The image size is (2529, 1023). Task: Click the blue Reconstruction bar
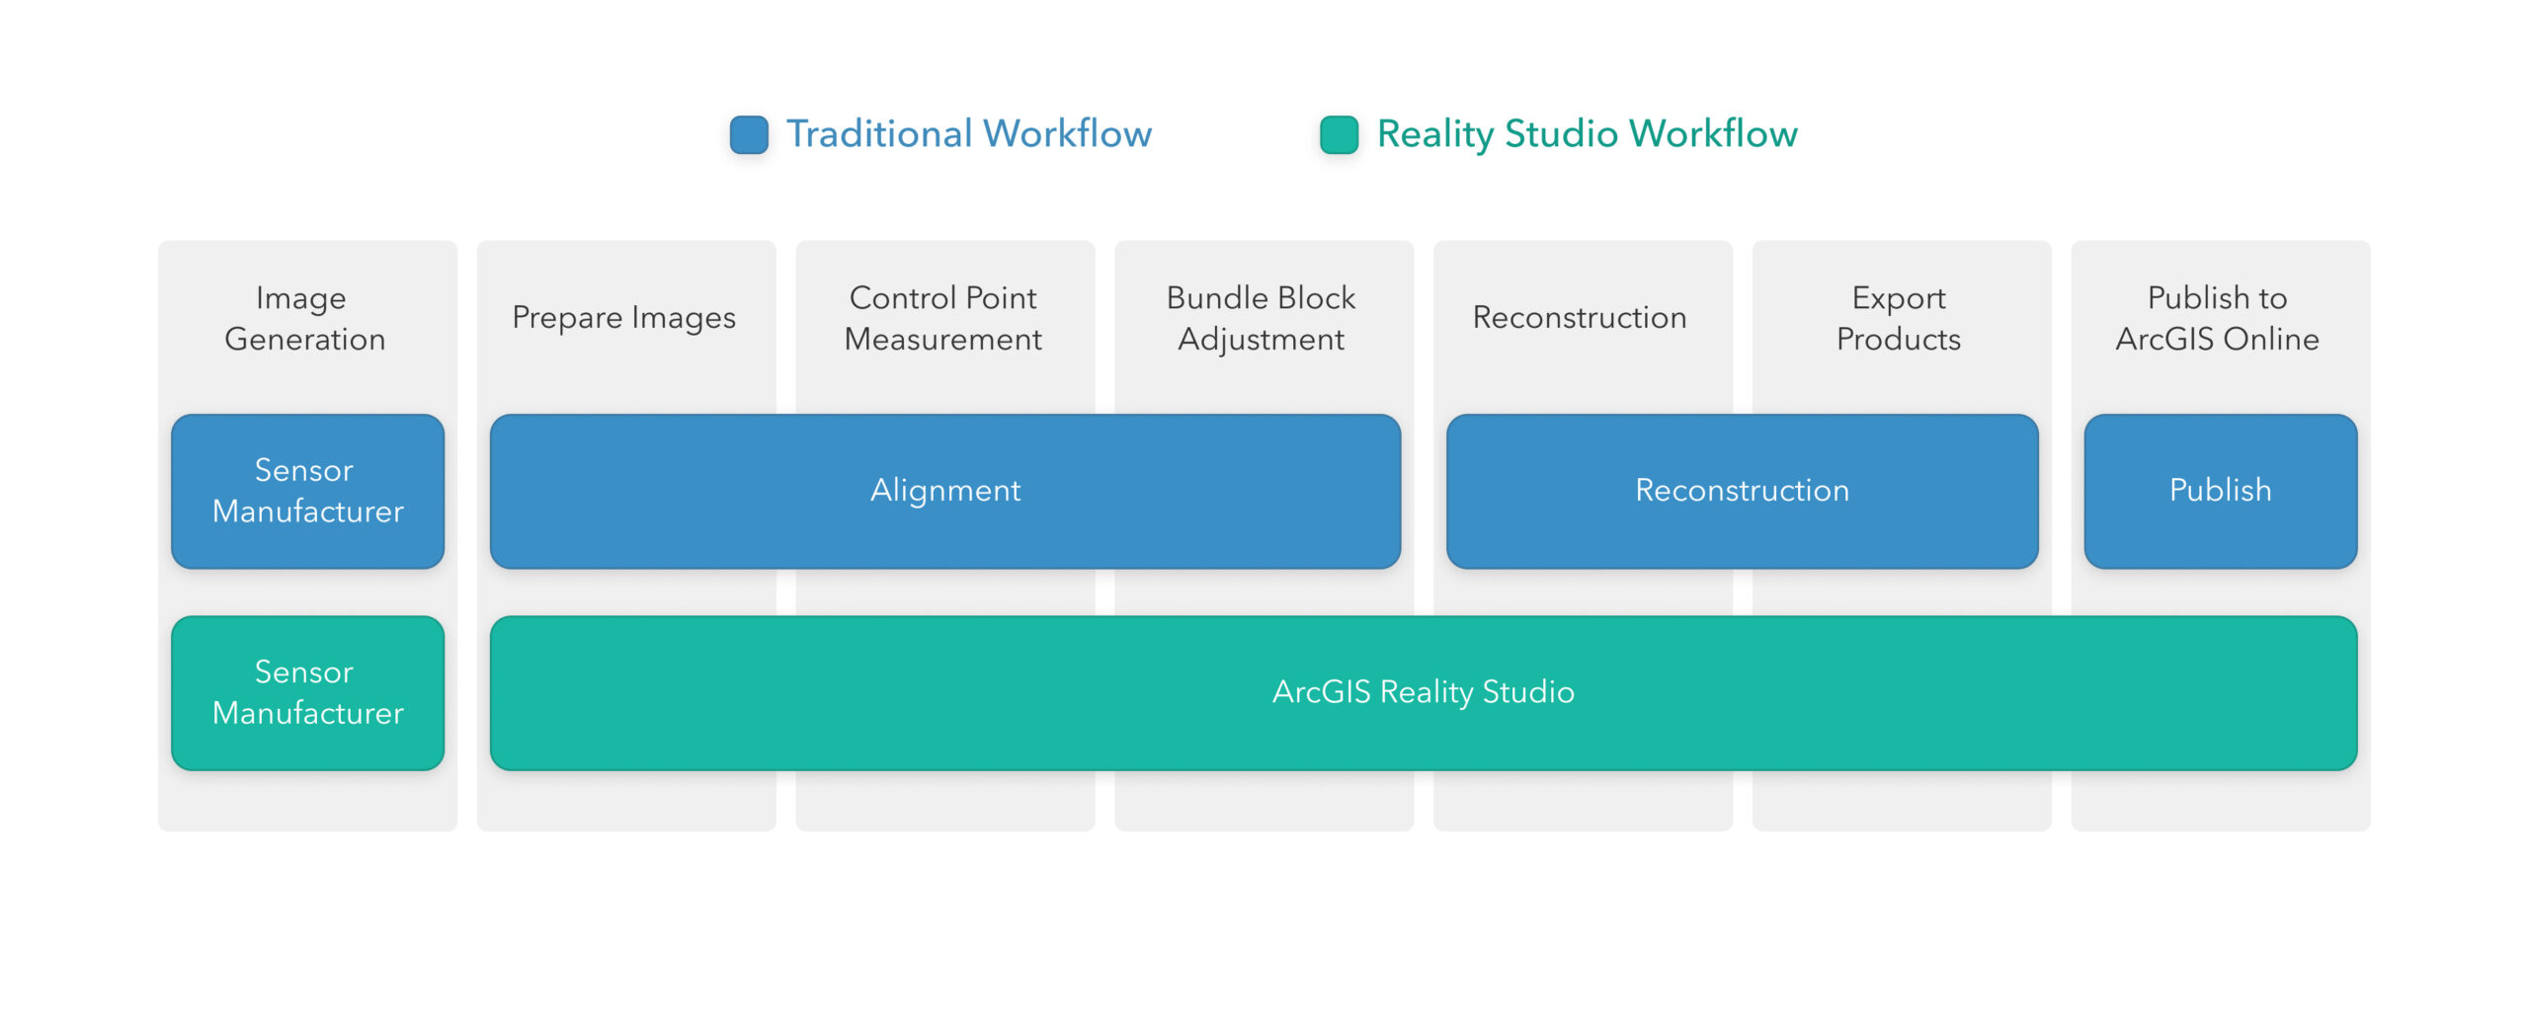(1741, 491)
